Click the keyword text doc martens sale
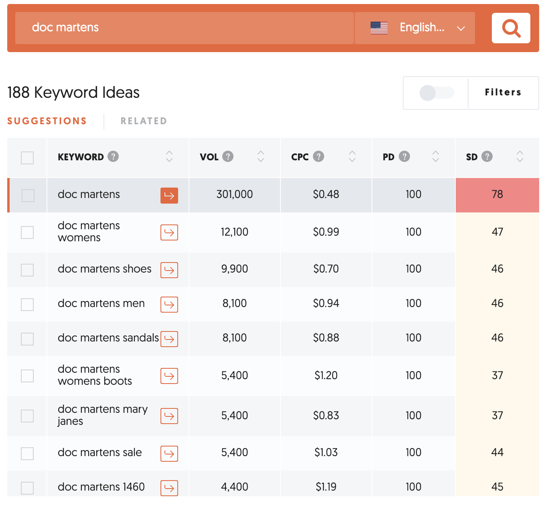The image size is (548, 505). point(100,452)
